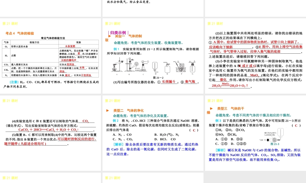306x183 pixels.
Task: Open the 归类示例 类型一 气体的制取 slide
Action: tap(153, 56)
